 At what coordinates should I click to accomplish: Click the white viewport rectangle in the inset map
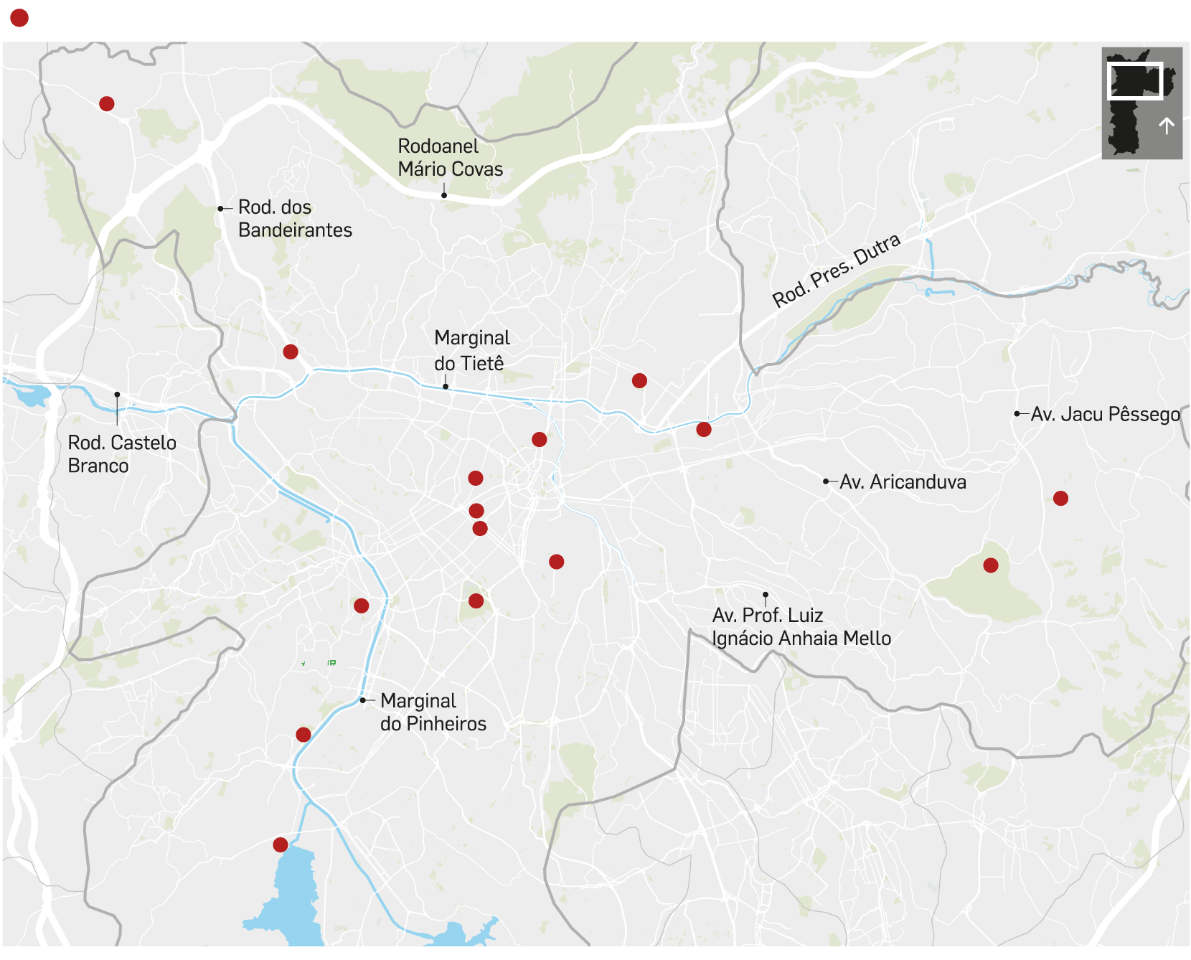click(1134, 81)
